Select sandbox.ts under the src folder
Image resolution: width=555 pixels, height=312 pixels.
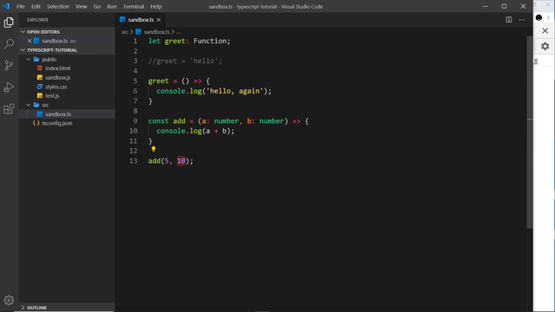pyautogui.click(x=58, y=114)
